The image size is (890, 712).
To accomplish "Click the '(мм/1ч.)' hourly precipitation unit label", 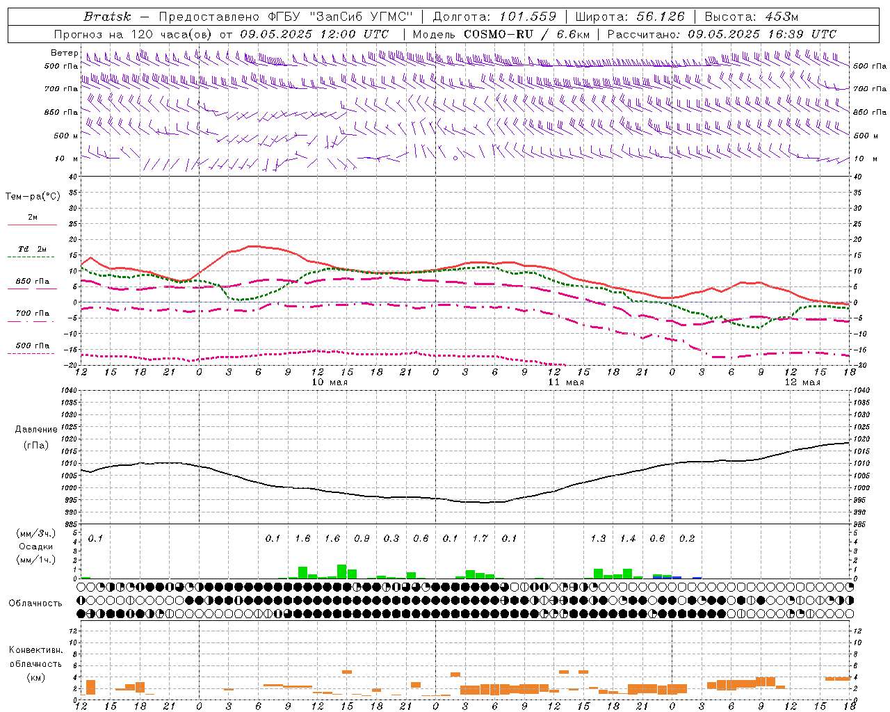I will 36,560.
